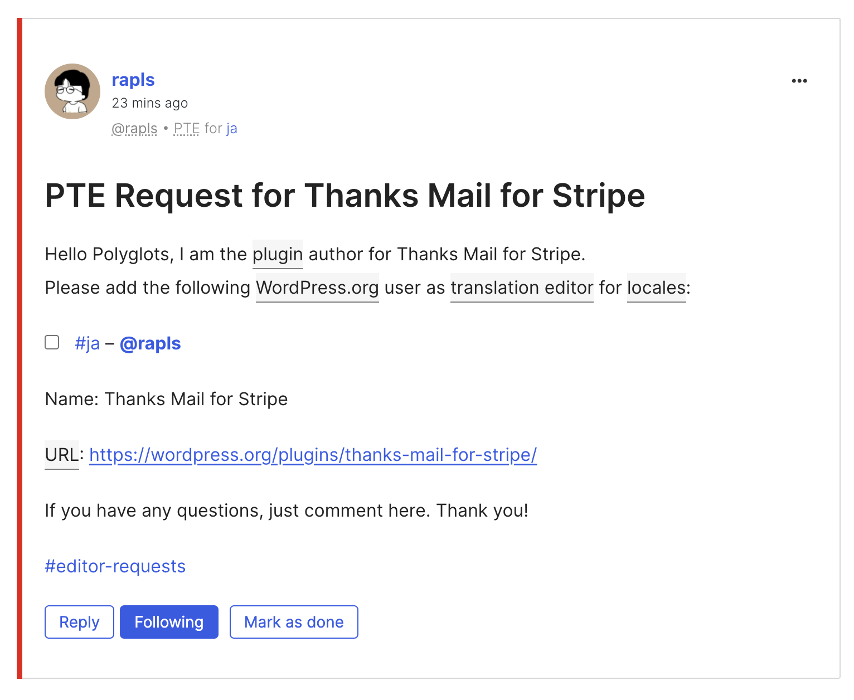This screenshot has width=854, height=700.
Task: Click the Reply button
Action: click(x=79, y=622)
